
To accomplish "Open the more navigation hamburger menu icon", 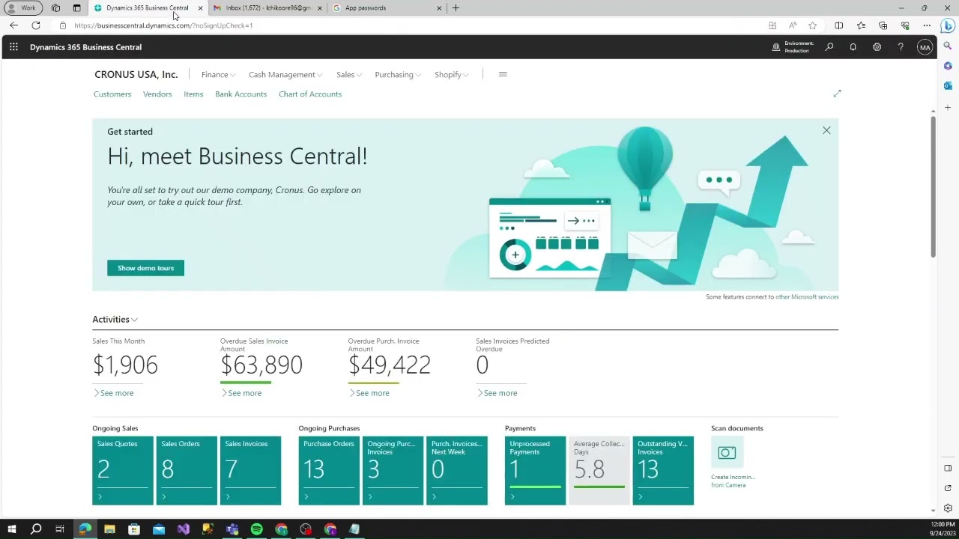I will click(503, 74).
